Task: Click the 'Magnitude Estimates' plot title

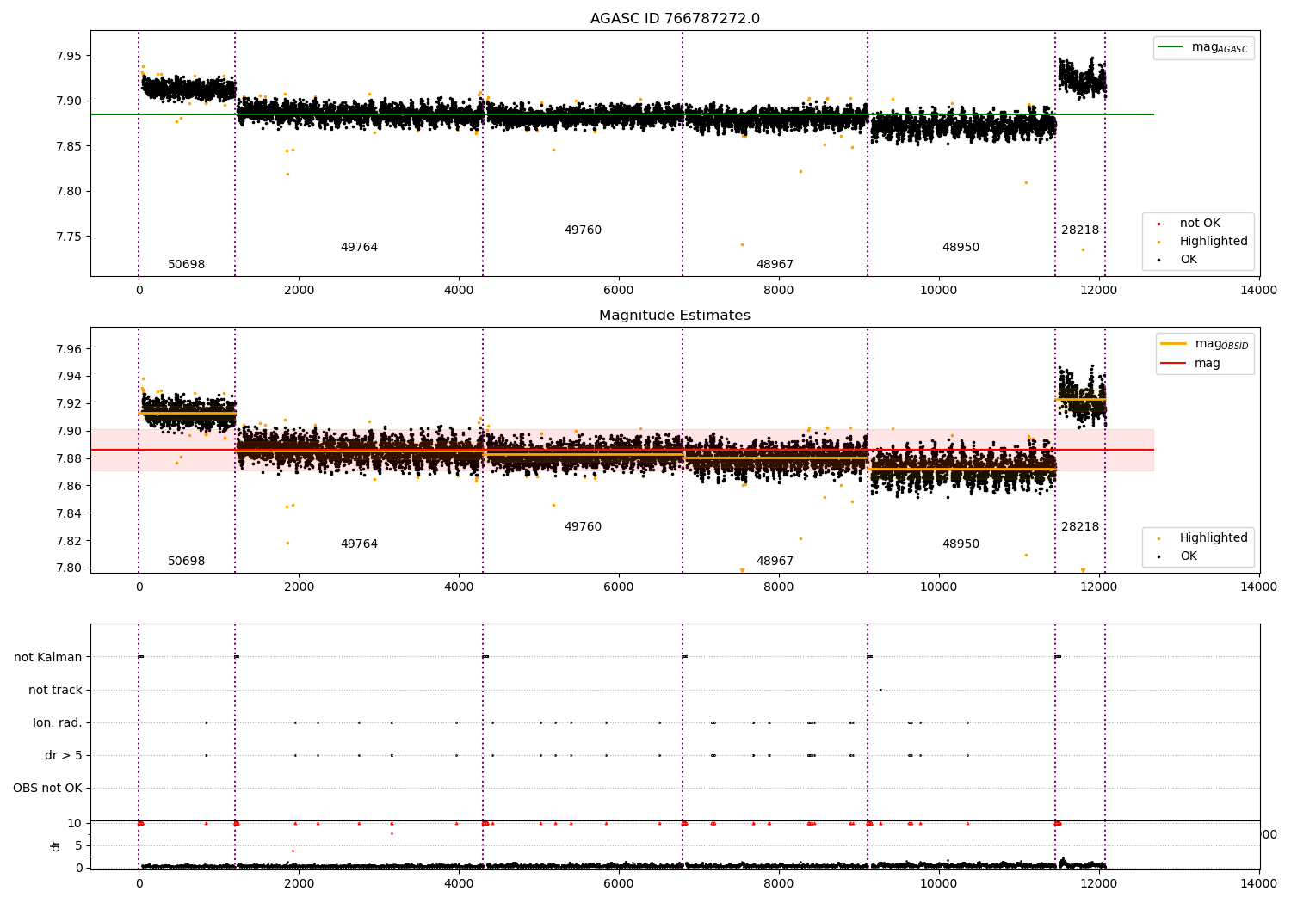Action: pyautogui.click(x=675, y=316)
